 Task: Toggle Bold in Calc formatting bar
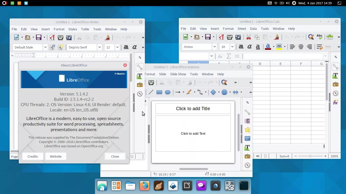pos(241,47)
